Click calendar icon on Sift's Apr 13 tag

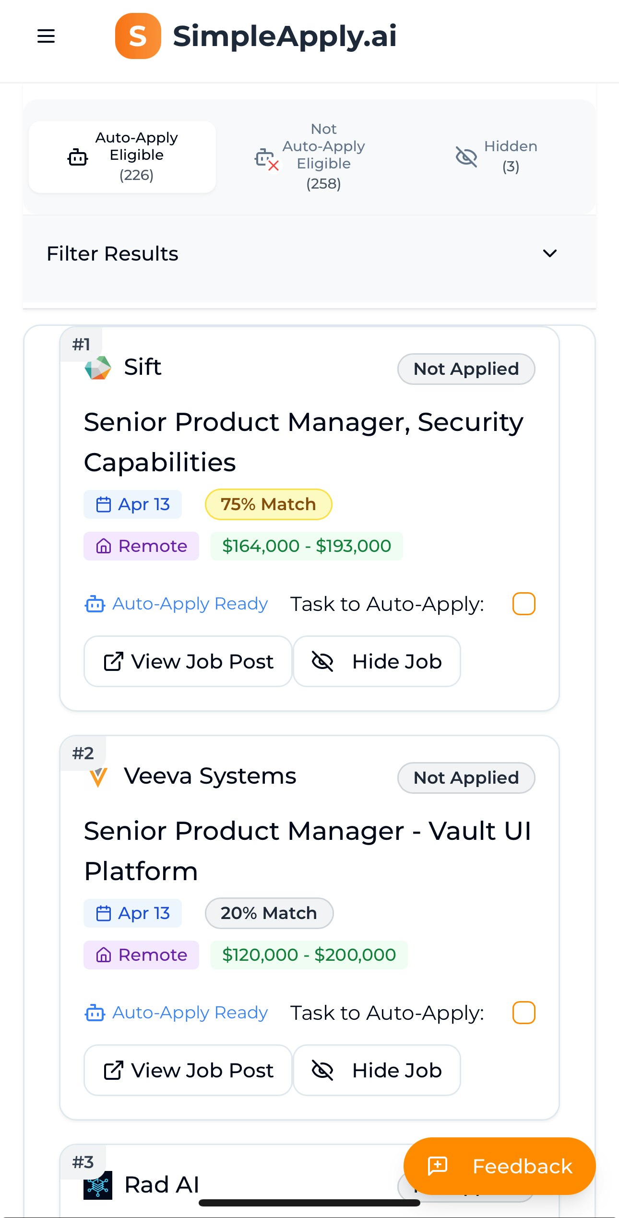[x=104, y=505]
